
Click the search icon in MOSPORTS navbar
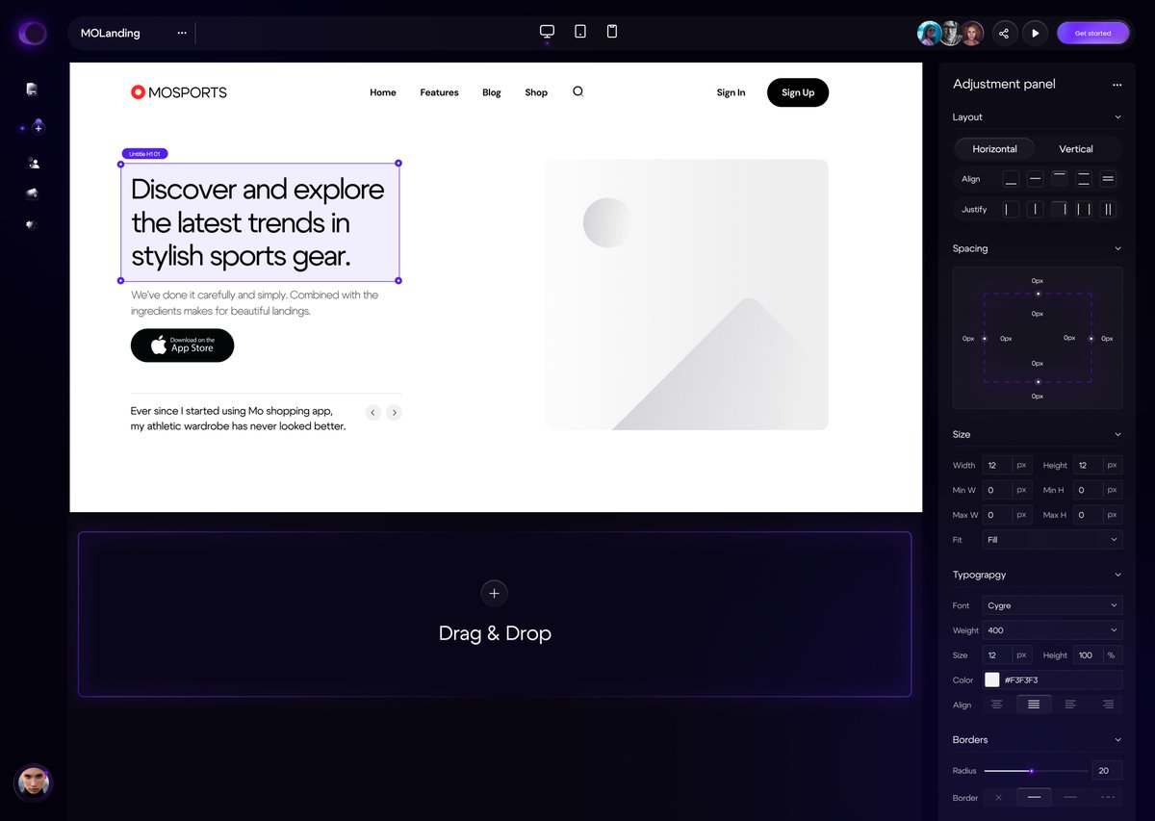[577, 91]
